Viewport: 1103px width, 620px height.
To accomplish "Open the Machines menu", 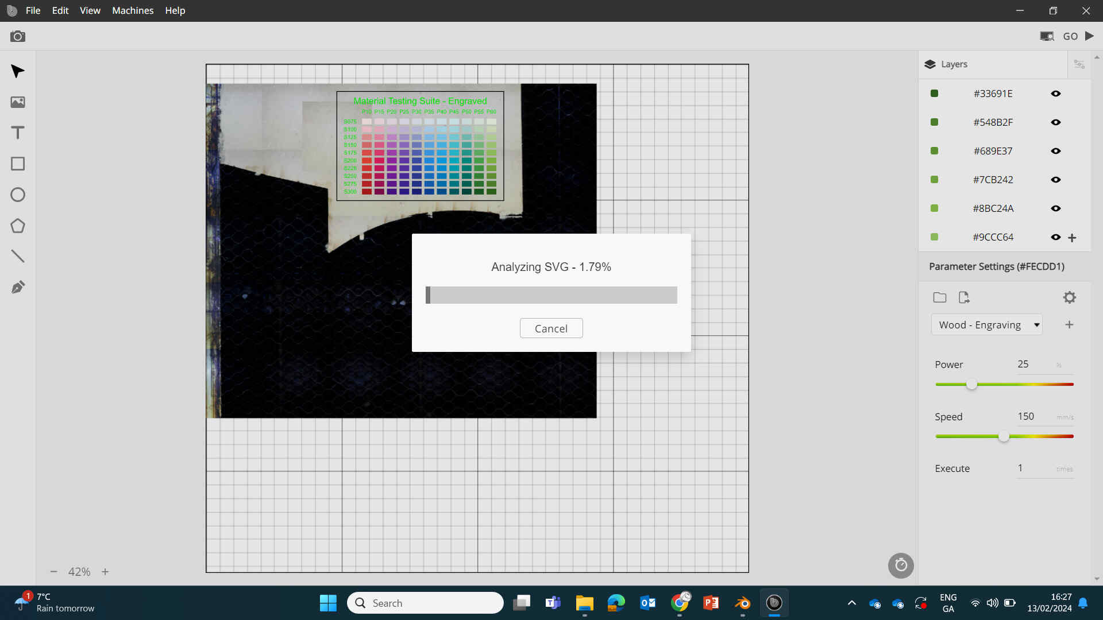I will [x=133, y=10].
